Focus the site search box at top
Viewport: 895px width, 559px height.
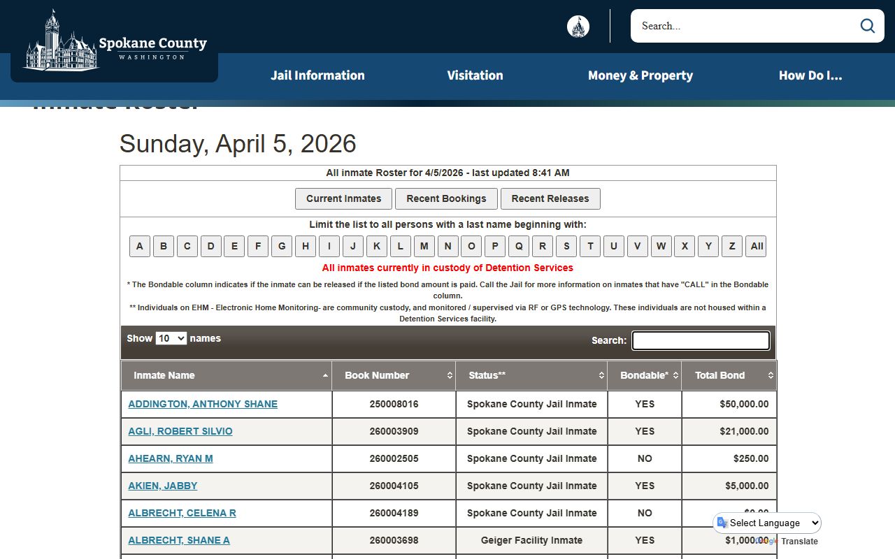point(745,26)
